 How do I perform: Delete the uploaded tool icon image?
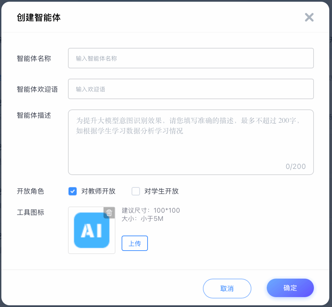coord(109,213)
